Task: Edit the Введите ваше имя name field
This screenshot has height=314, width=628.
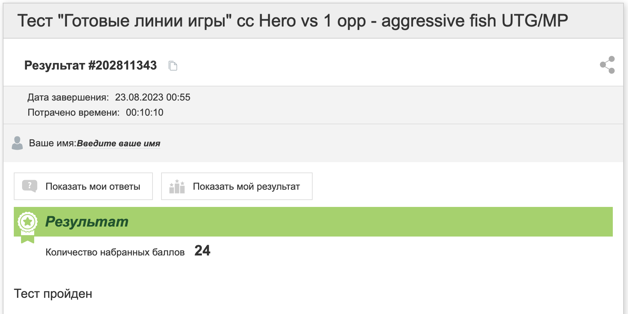Action: 119,143
